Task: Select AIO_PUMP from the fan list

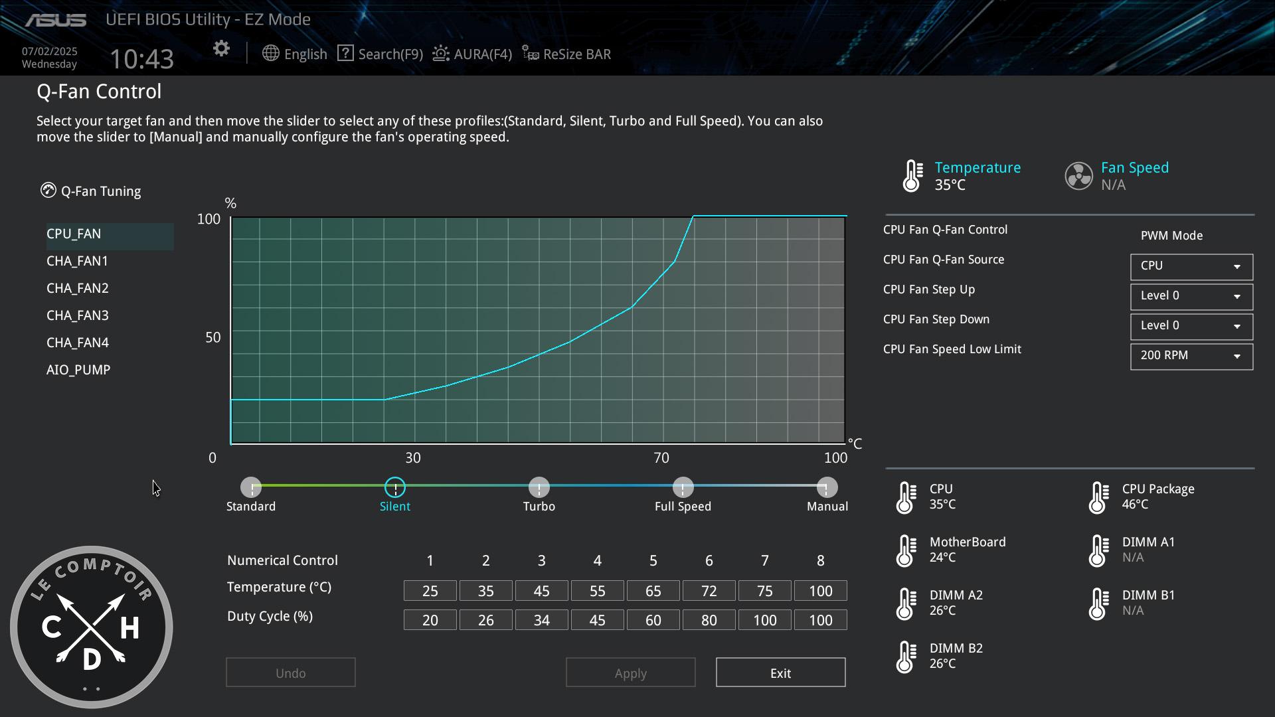Action: [78, 370]
